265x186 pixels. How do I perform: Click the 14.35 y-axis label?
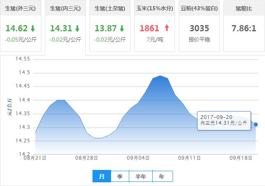click(x=23, y=114)
